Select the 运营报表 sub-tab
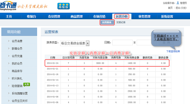 pos(107,22)
